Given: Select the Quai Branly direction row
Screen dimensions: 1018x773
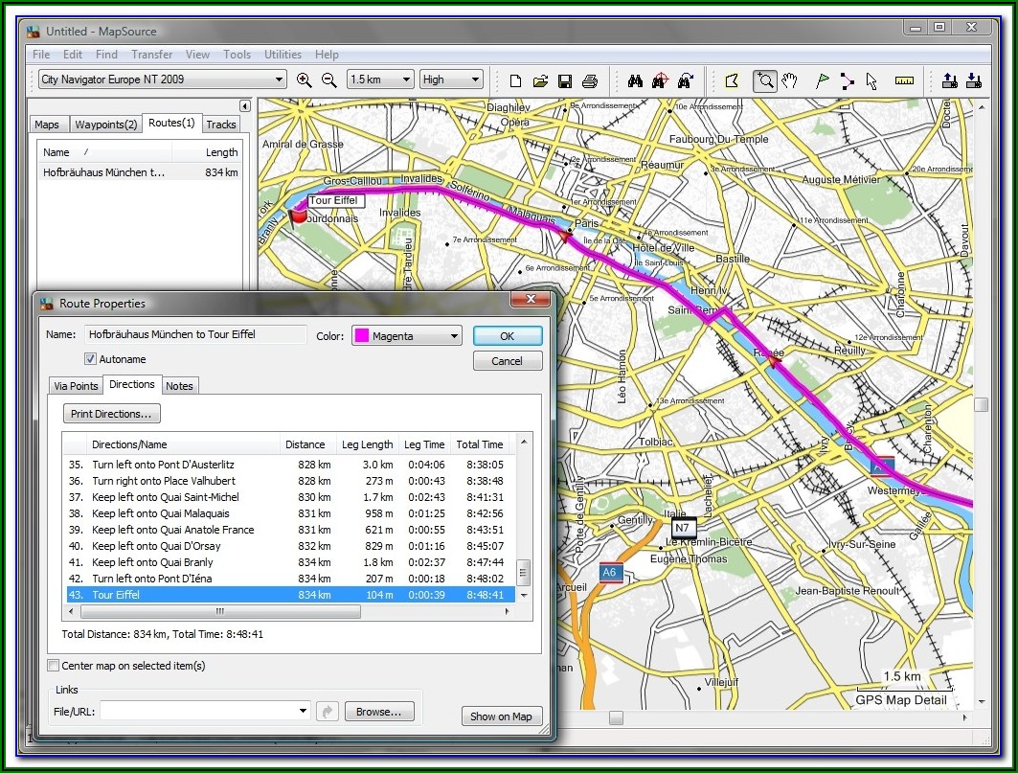Looking at the screenshot, I should coord(153,562).
